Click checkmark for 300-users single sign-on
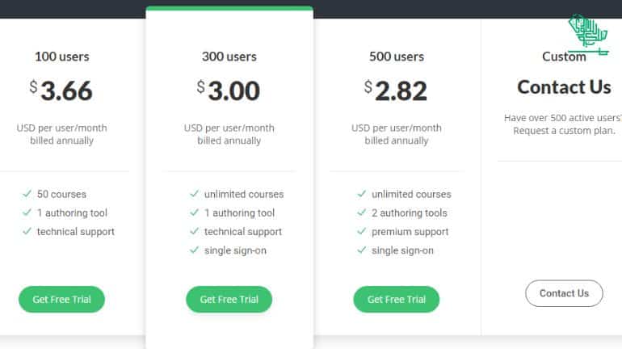622x349 pixels. point(194,250)
